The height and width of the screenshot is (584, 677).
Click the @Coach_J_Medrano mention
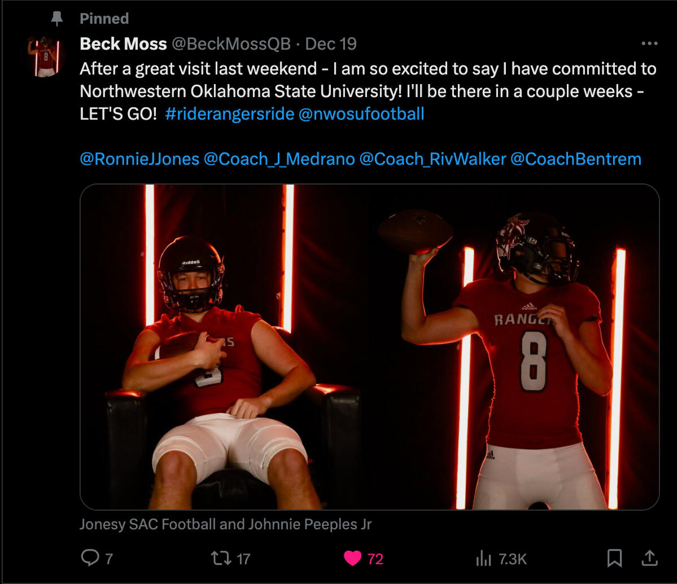pos(278,159)
